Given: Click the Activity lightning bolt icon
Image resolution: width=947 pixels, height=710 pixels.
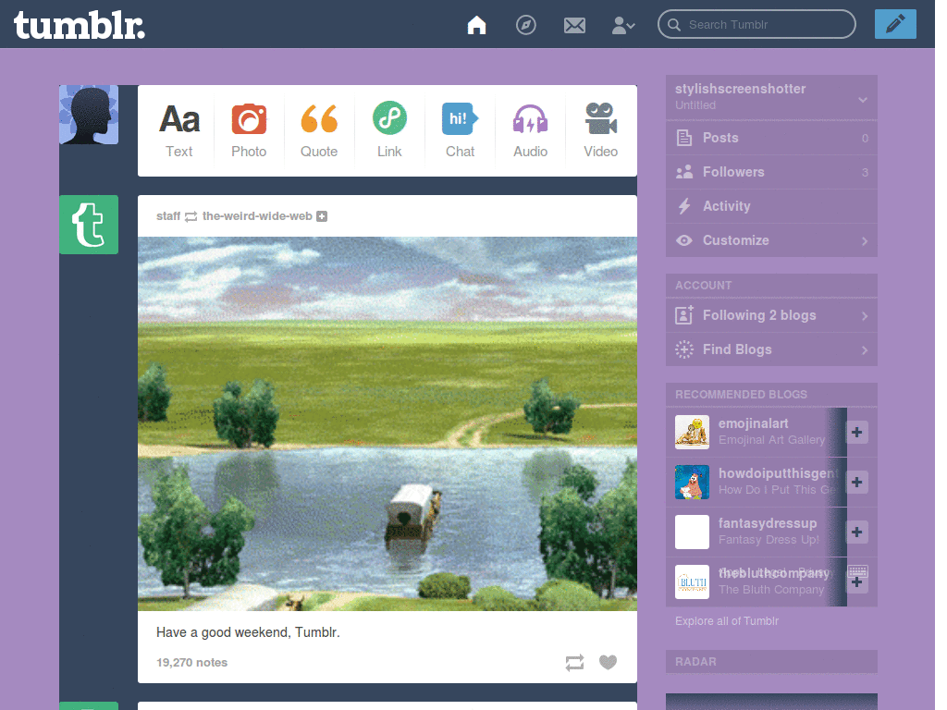Looking at the screenshot, I should coord(684,206).
